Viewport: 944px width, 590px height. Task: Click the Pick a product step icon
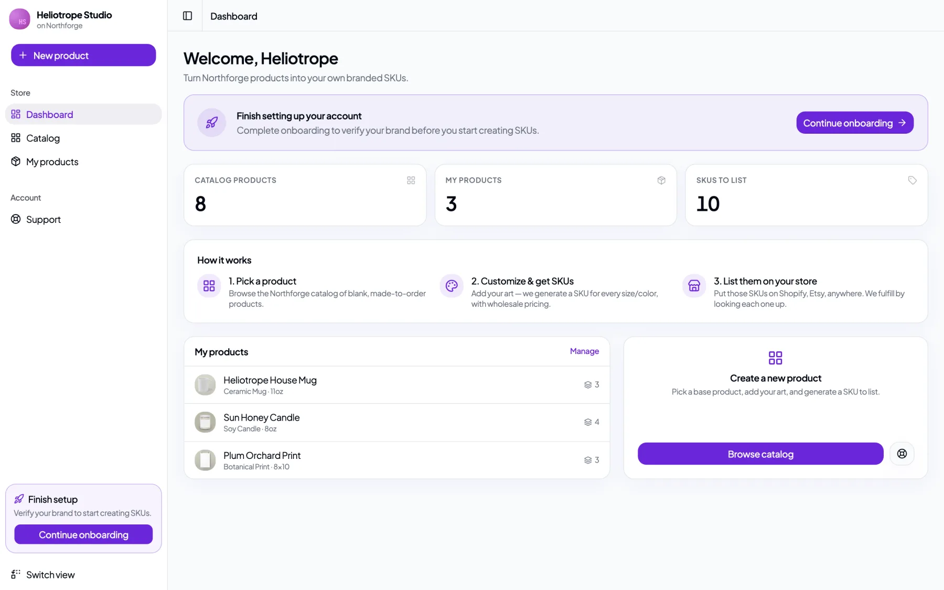tap(209, 286)
